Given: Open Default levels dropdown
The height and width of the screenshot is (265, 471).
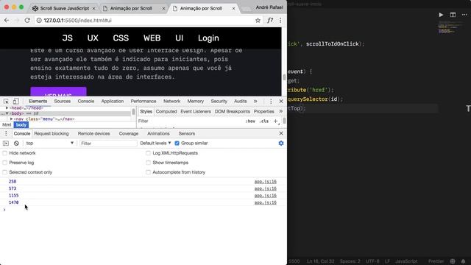Looking at the screenshot, I should pyautogui.click(x=155, y=144).
